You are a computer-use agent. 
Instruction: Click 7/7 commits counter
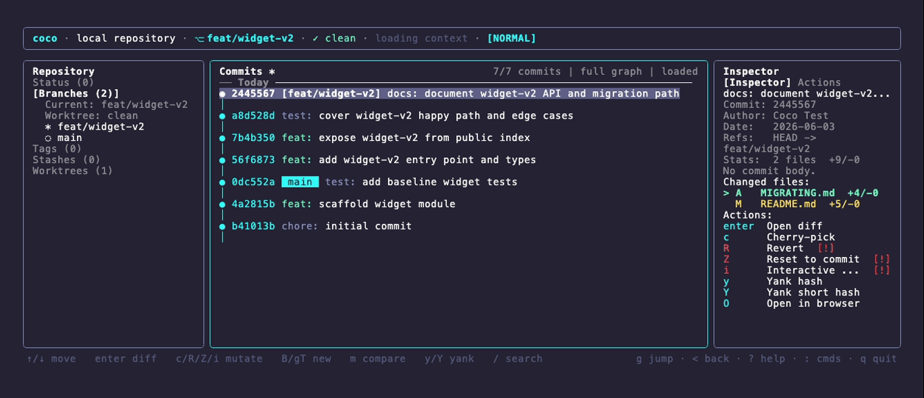pos(527,72)
